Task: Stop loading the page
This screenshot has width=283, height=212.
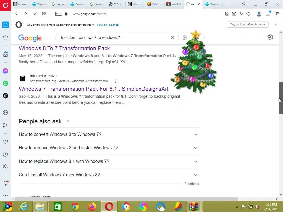Action: (x=35, y=14)
